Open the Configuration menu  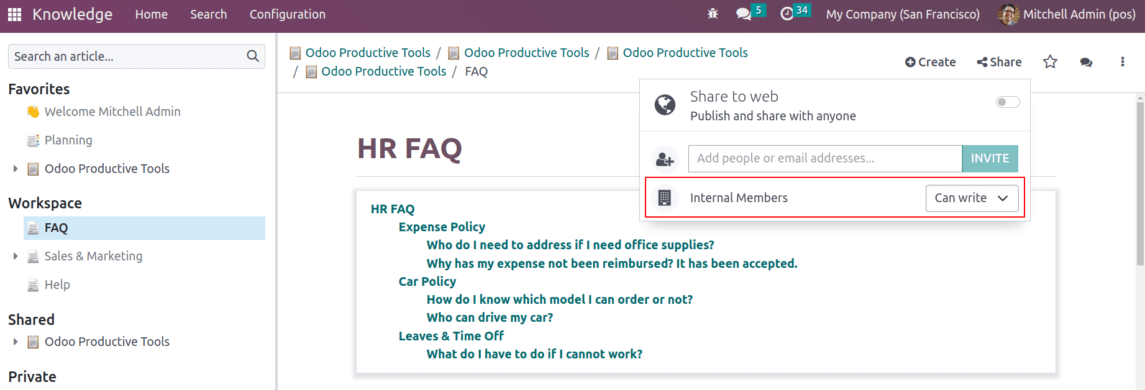pos(288,14)
